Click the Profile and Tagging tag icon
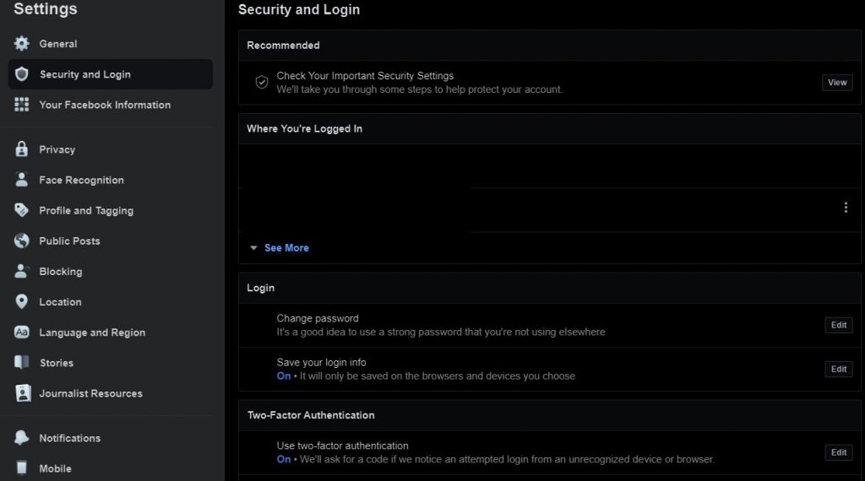 point(21,210)
